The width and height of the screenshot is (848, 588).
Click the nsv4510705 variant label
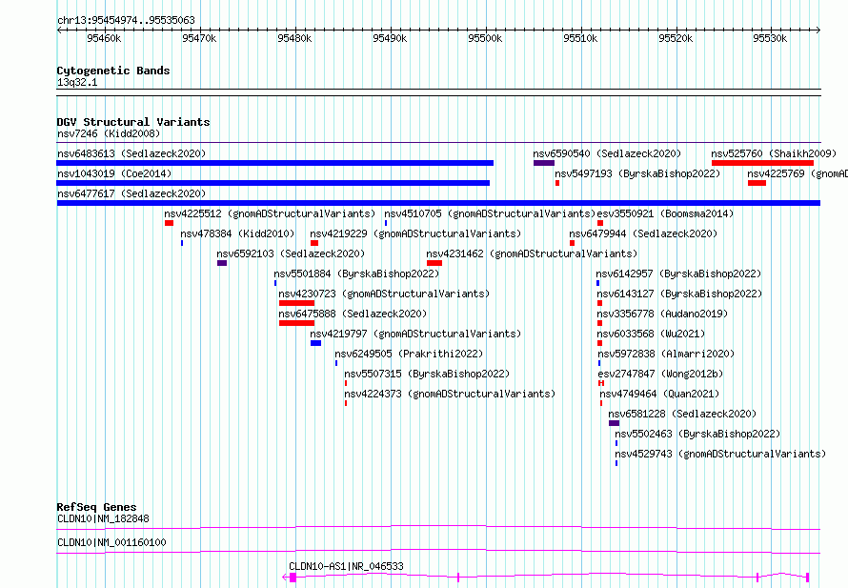click(490, 213)
